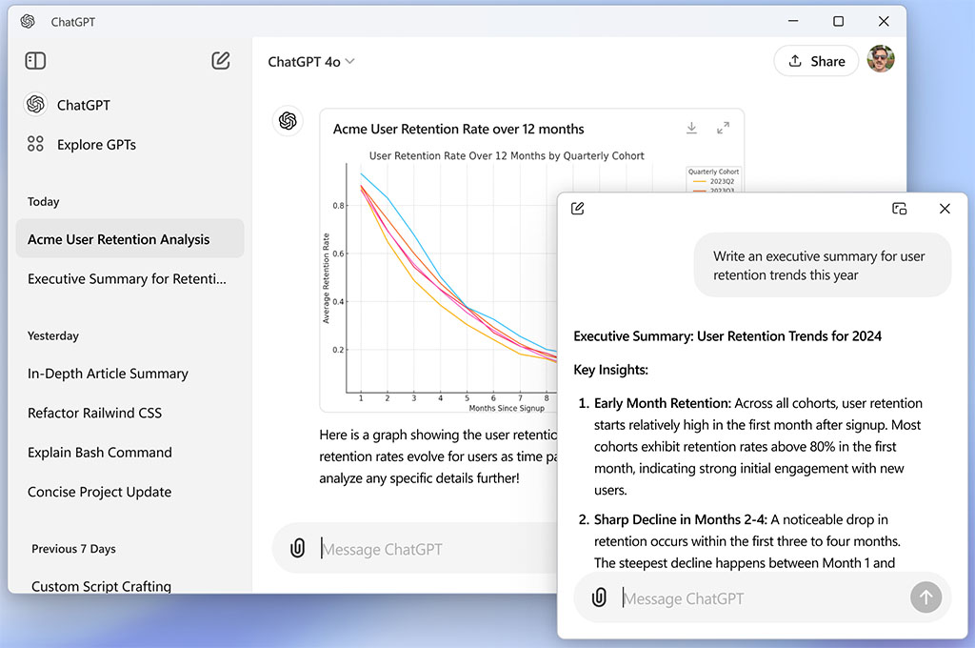
Task: Open Custom Script Crafting chat
Action: pos(101,586)
